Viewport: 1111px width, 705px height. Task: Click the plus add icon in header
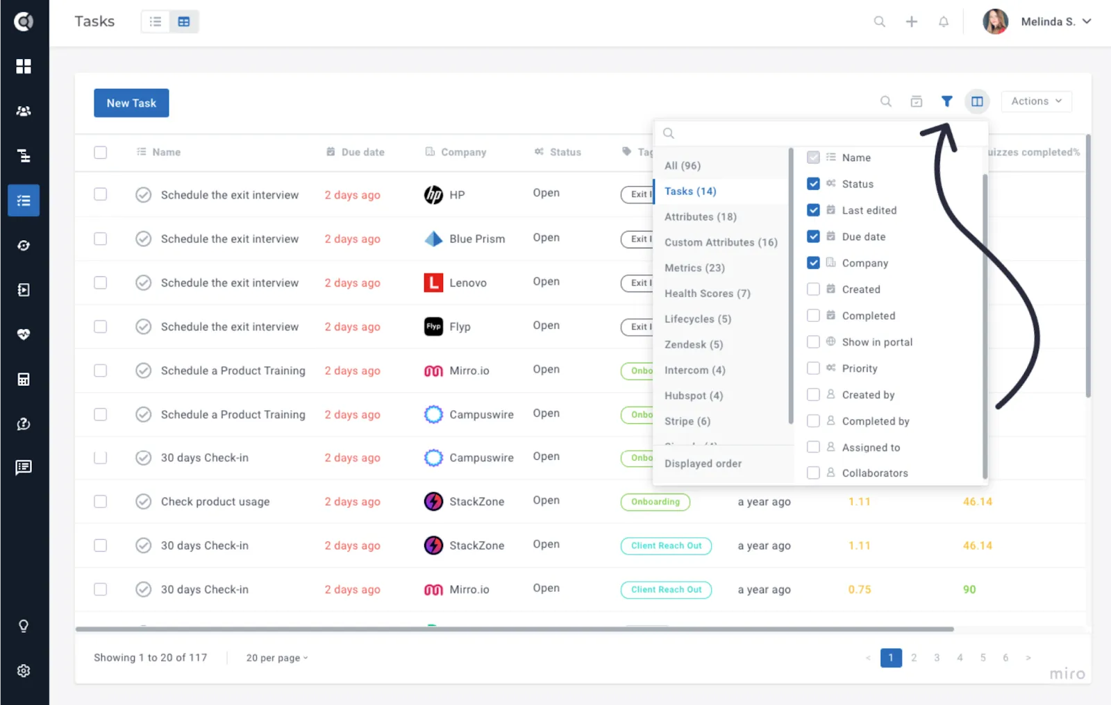[x=912, y=22]
